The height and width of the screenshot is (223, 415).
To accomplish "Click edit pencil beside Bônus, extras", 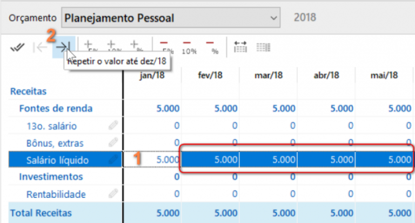I will (113, 143).
